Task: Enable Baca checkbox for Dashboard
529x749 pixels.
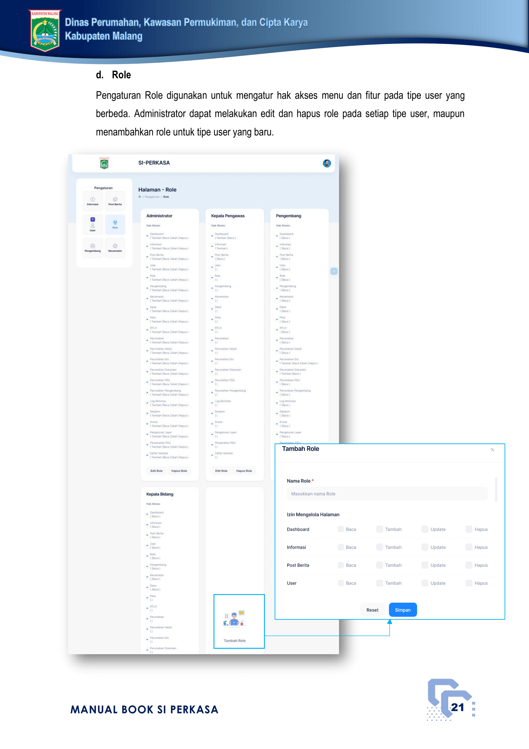Action: (x=341, y=529)
